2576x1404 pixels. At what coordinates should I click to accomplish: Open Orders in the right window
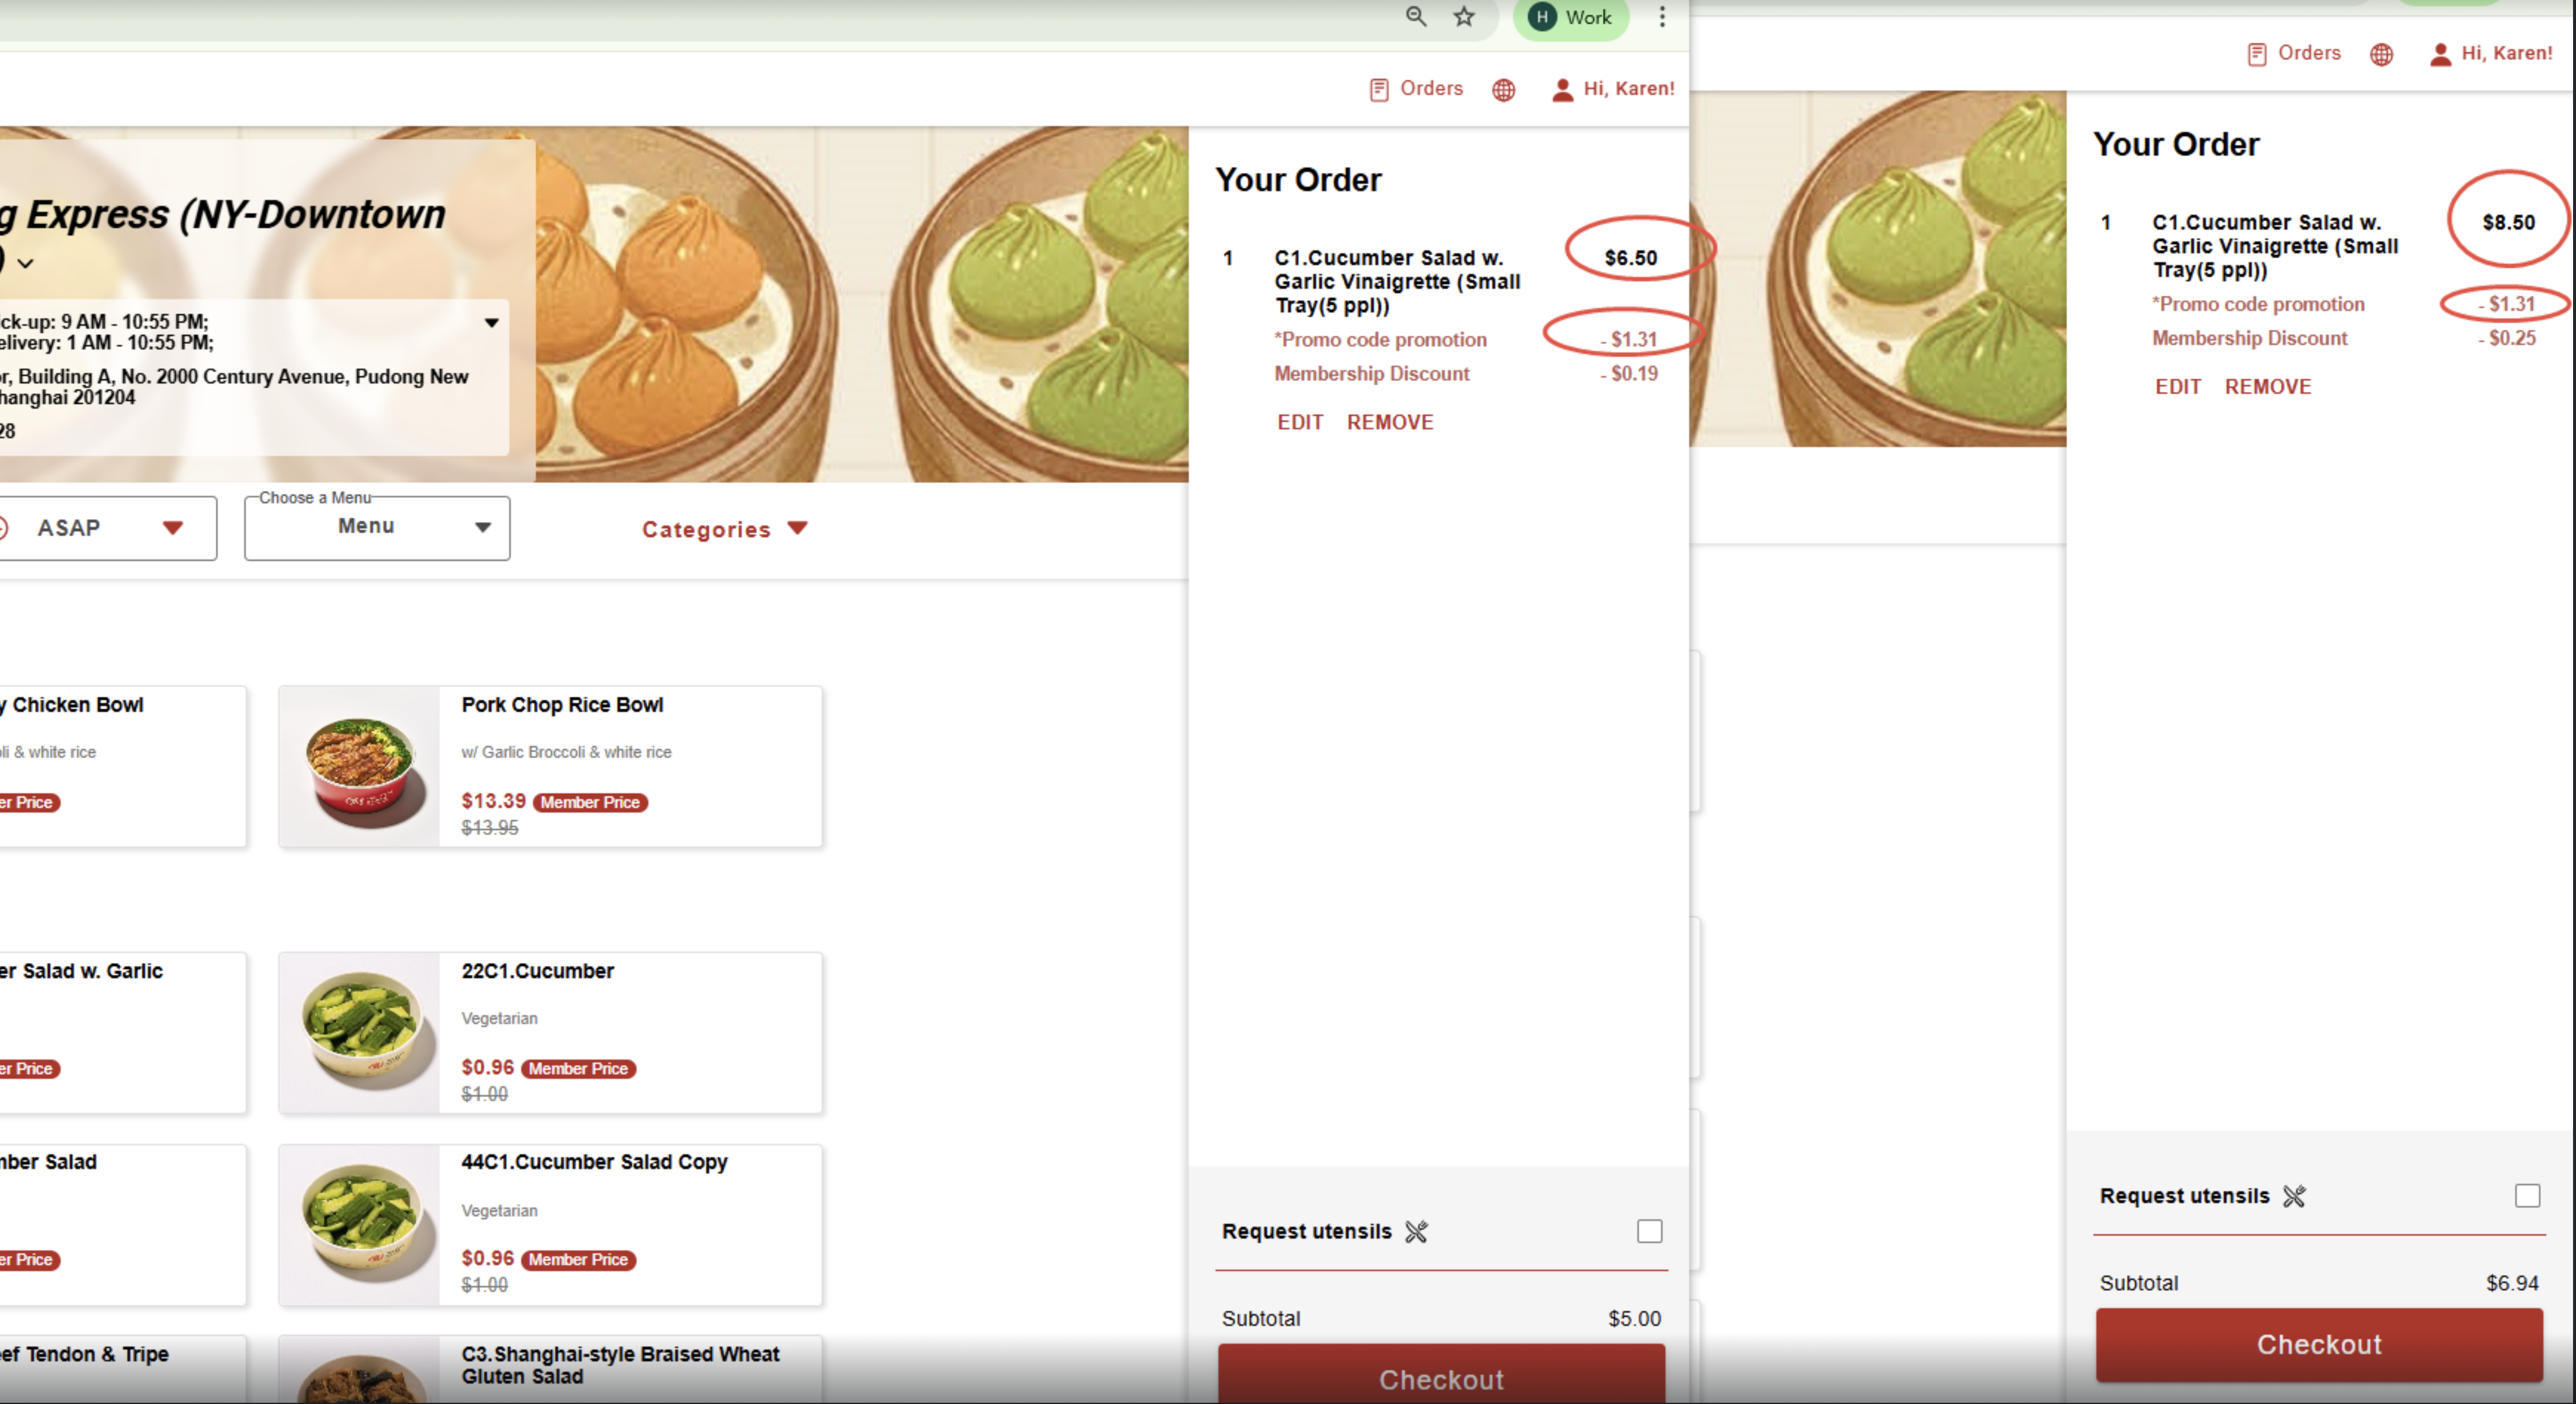[x=2294, y=53]
